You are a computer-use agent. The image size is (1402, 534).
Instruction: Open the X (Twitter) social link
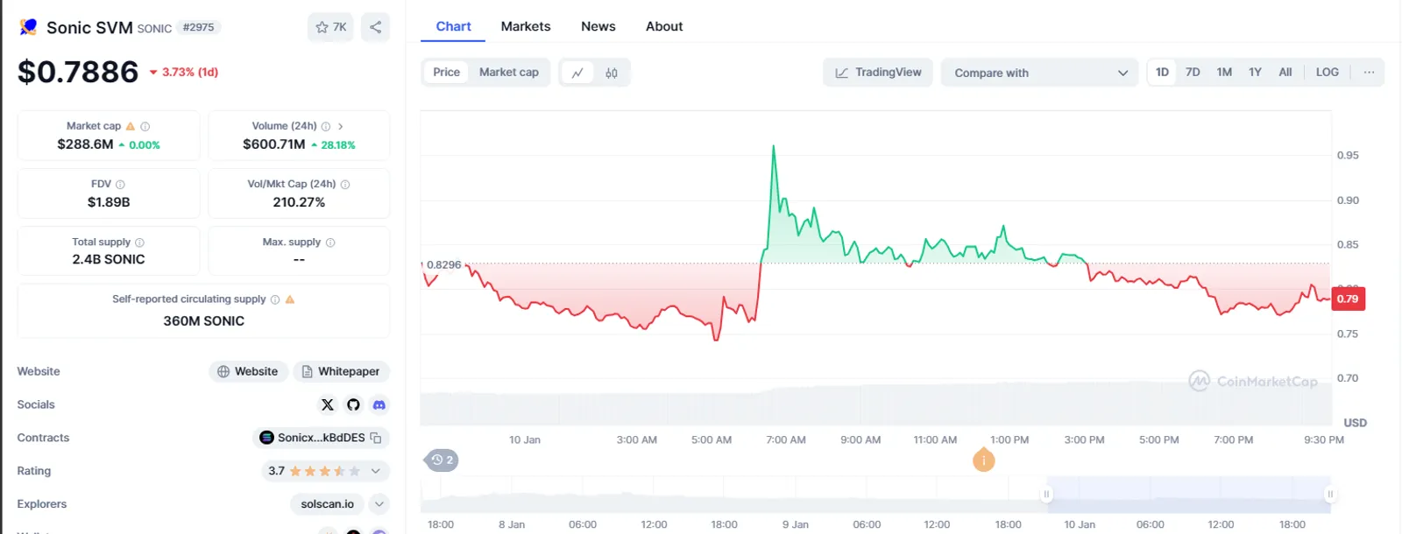coord(328,404)
